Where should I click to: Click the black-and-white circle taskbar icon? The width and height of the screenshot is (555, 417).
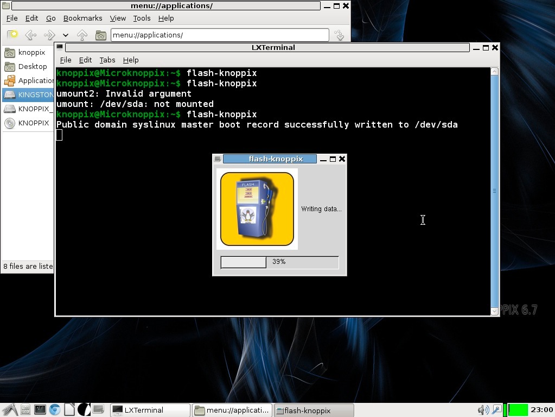coord(84,410)
